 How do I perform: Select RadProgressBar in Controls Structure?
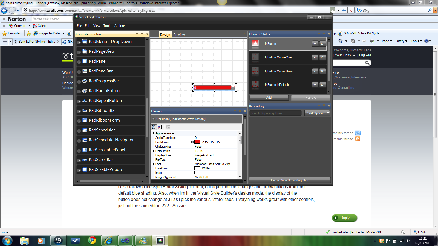coord(110,81)
